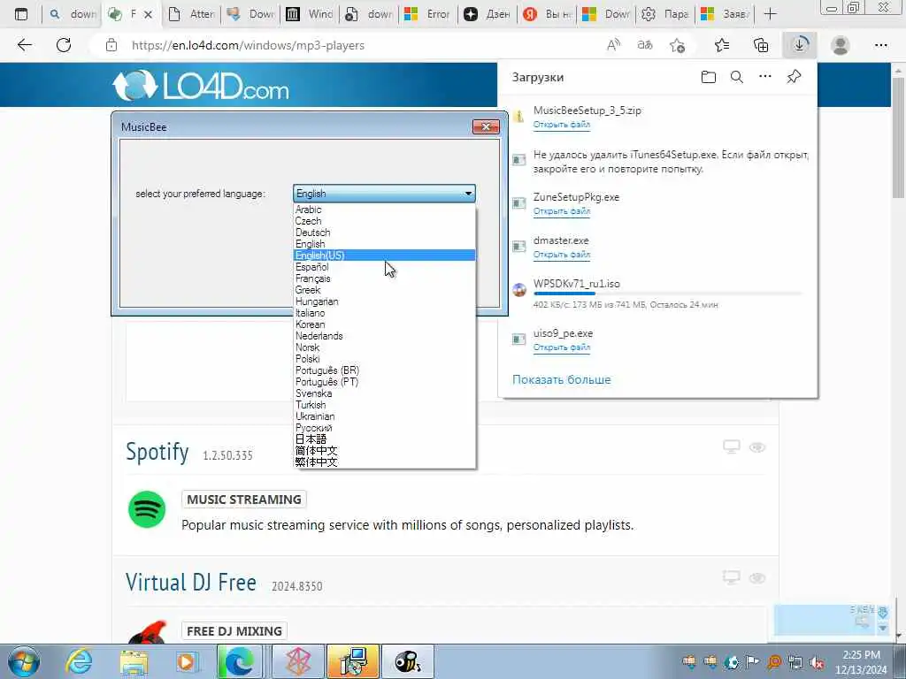
Task: Open the Spotify title link
Action: coord(157,452)
